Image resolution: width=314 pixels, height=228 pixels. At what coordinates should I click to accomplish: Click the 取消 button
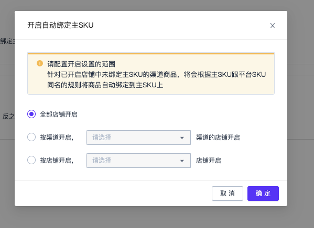[x=228, y=193]
